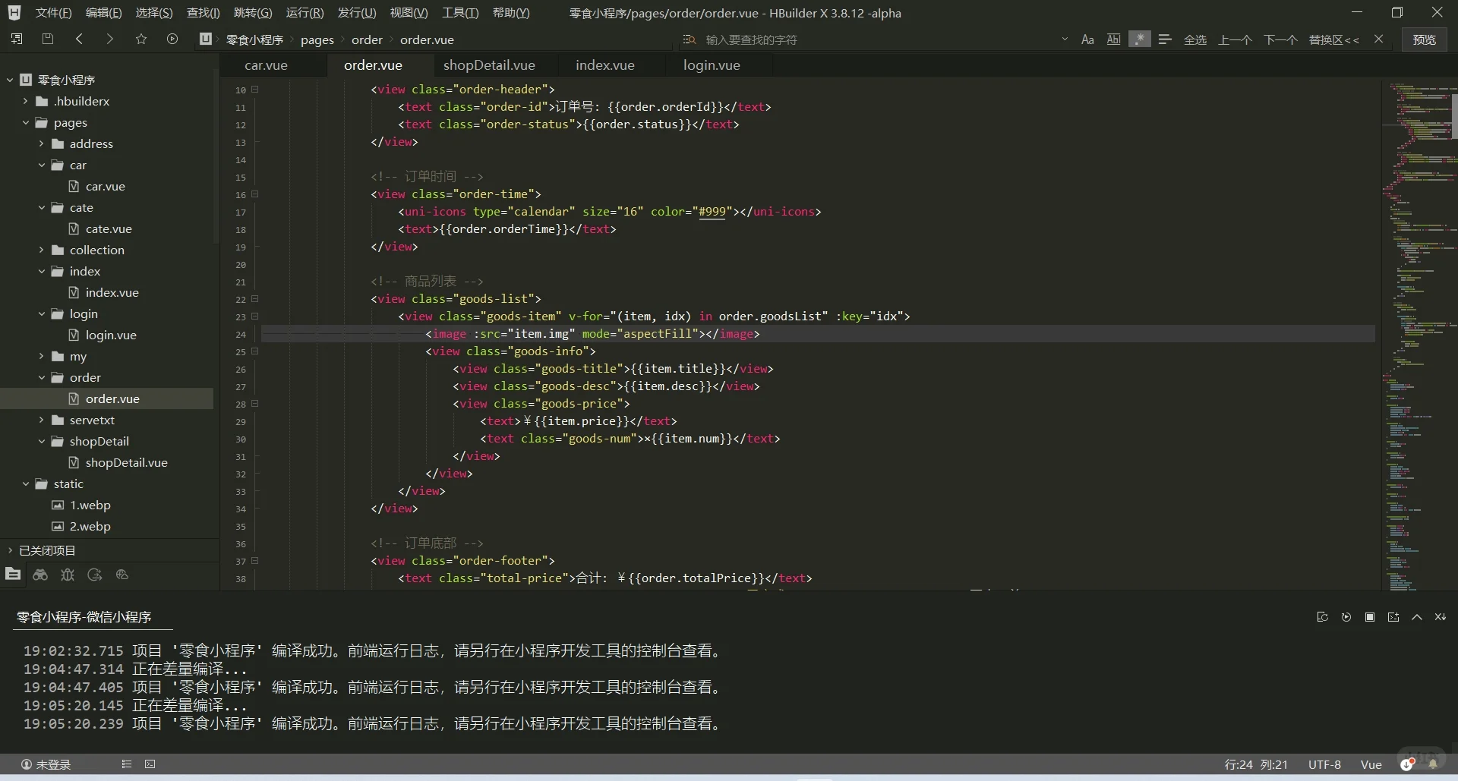Click the red-dot update icon in the status bar

1407,764
